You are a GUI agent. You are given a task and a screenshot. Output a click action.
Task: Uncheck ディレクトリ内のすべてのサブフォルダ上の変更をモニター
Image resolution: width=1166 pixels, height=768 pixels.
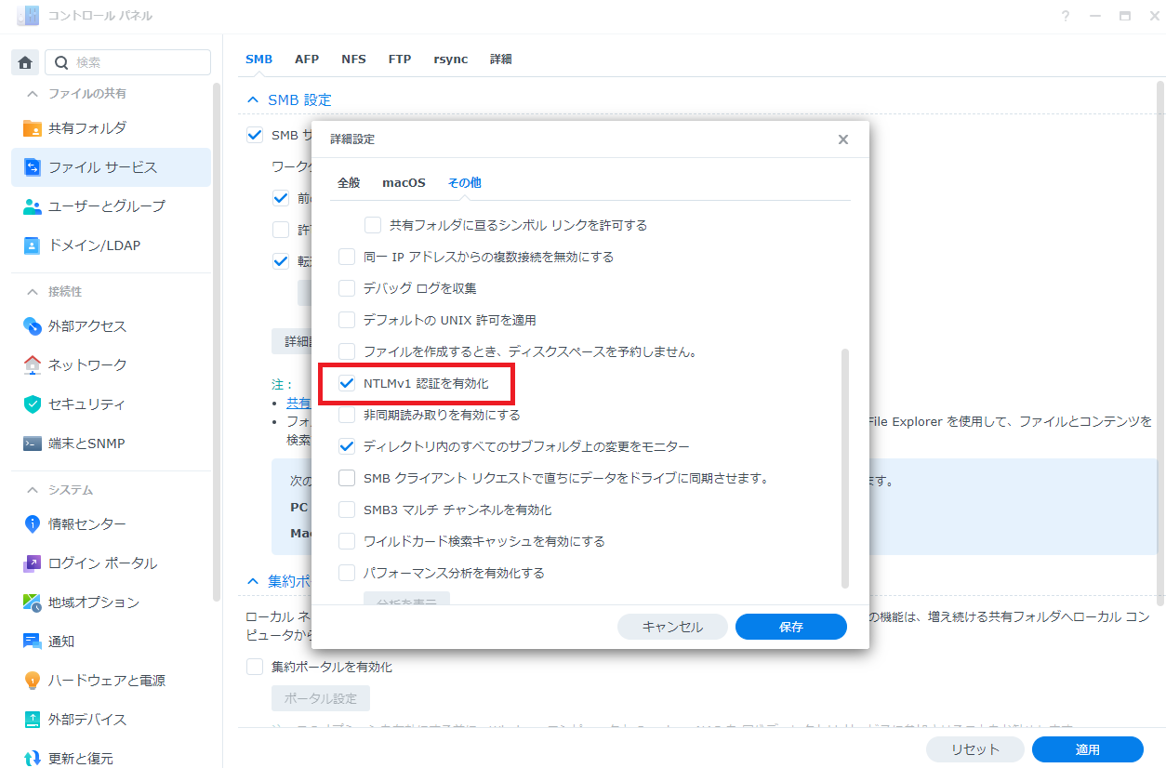pyautogui.click(x=347, y=446)
